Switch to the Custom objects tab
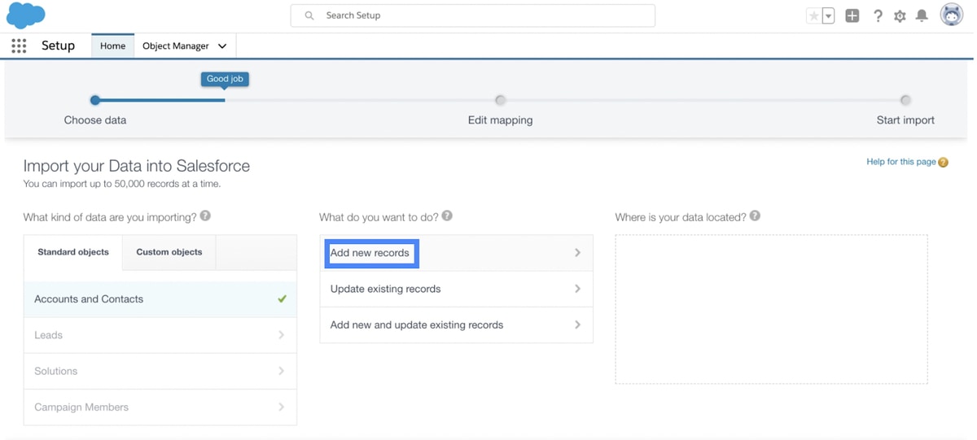The image size is (977, 440). pos(169,252)
